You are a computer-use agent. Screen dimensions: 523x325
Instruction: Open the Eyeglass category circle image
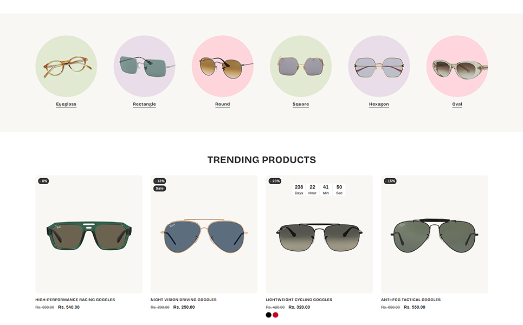coord(66,66)
